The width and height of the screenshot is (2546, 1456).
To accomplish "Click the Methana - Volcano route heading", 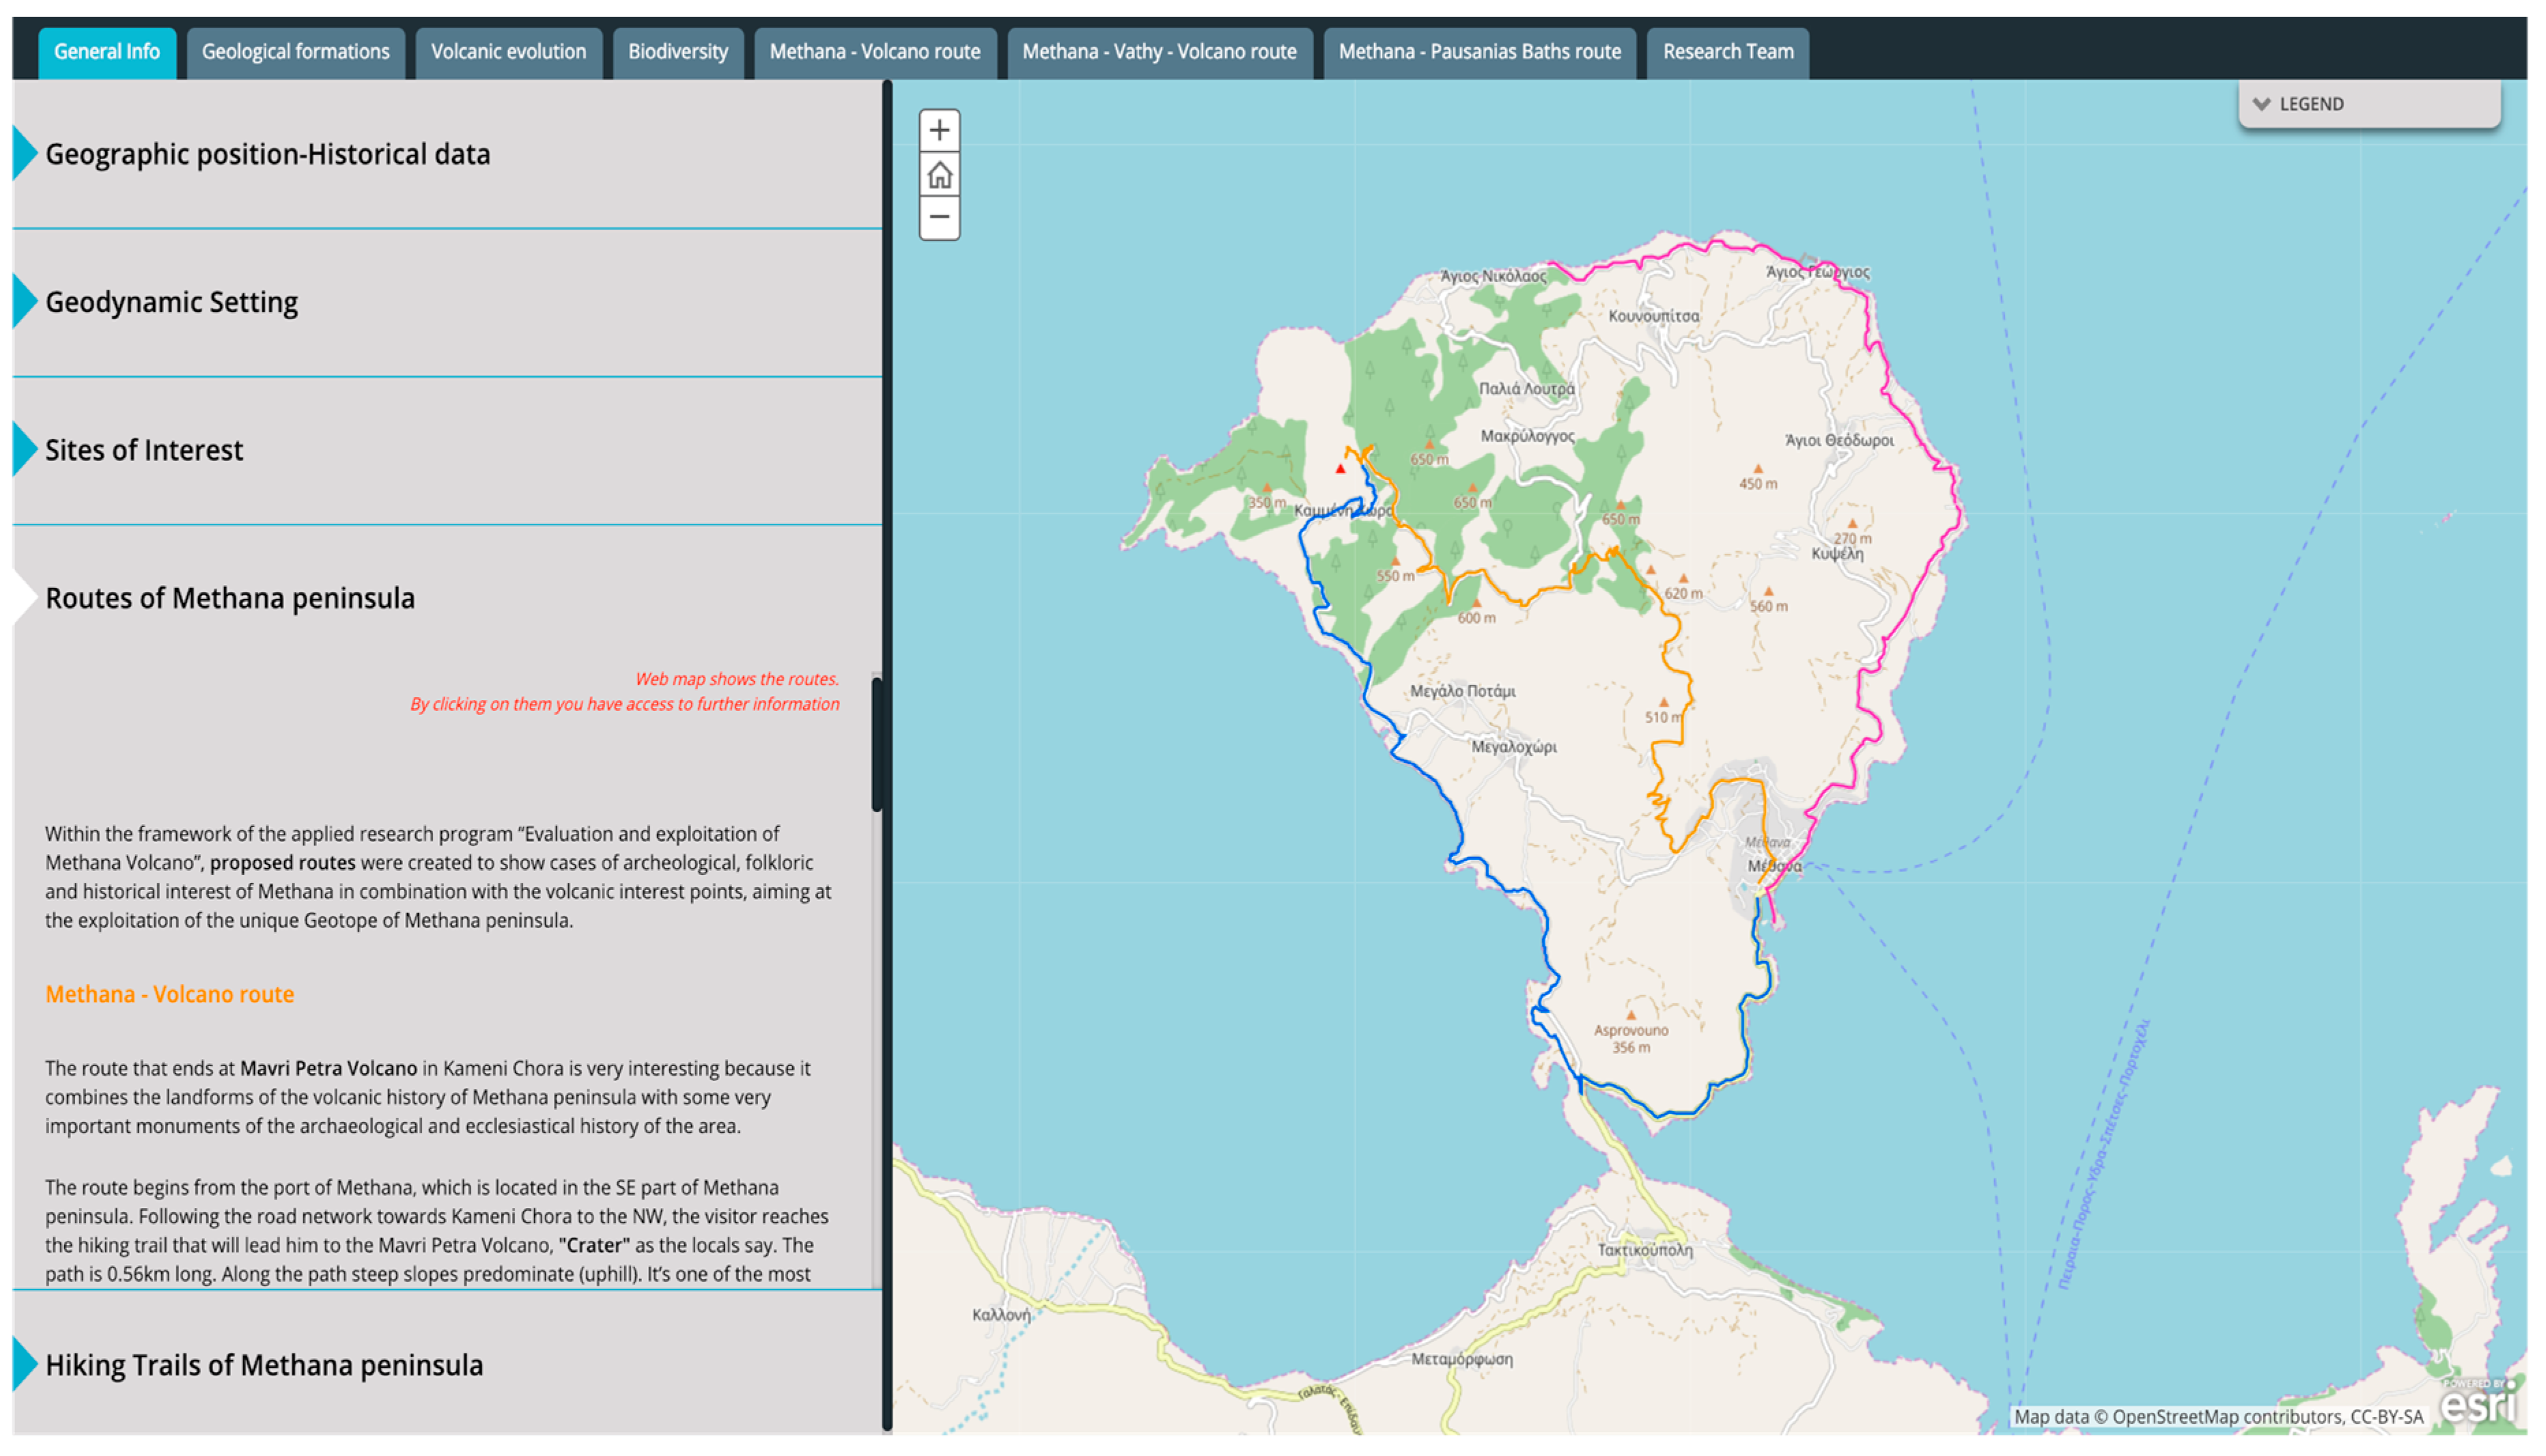I will point(169,994).
